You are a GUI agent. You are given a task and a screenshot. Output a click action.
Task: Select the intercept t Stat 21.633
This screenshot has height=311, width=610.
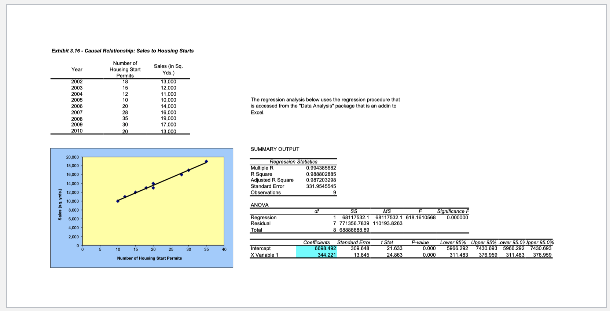pos(395,248)
